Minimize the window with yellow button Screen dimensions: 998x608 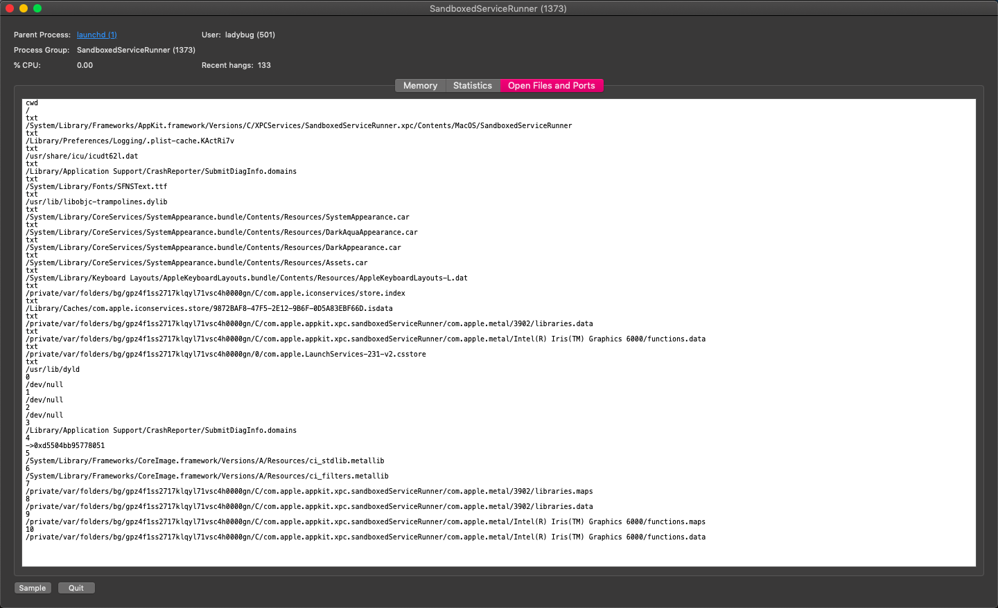(x=24, y=8)
